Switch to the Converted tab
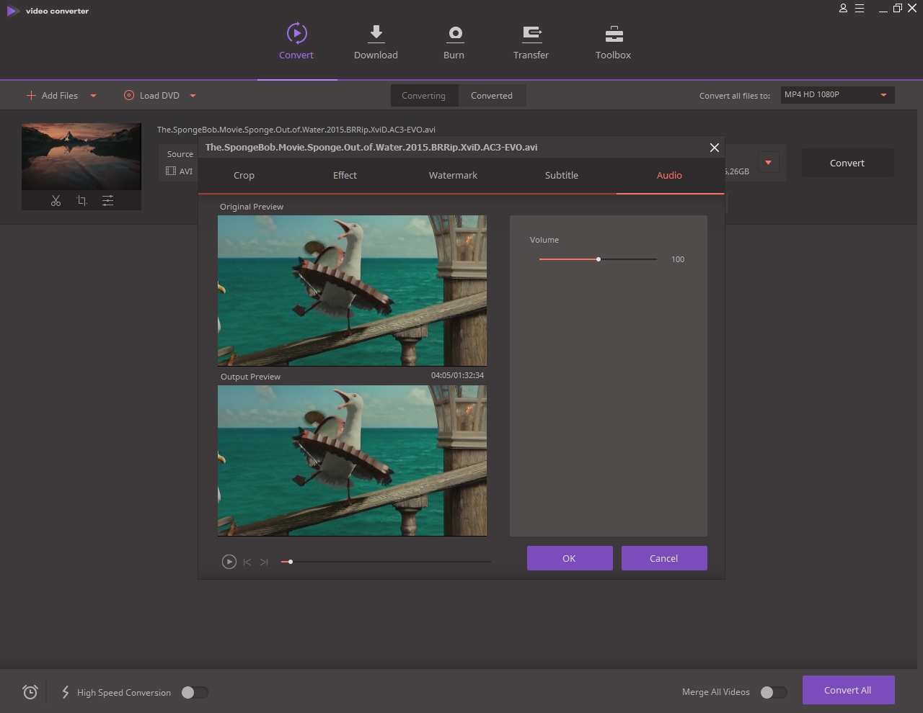Image resolution: width=923 pixels, height=713 pixels. click(492, 96)
